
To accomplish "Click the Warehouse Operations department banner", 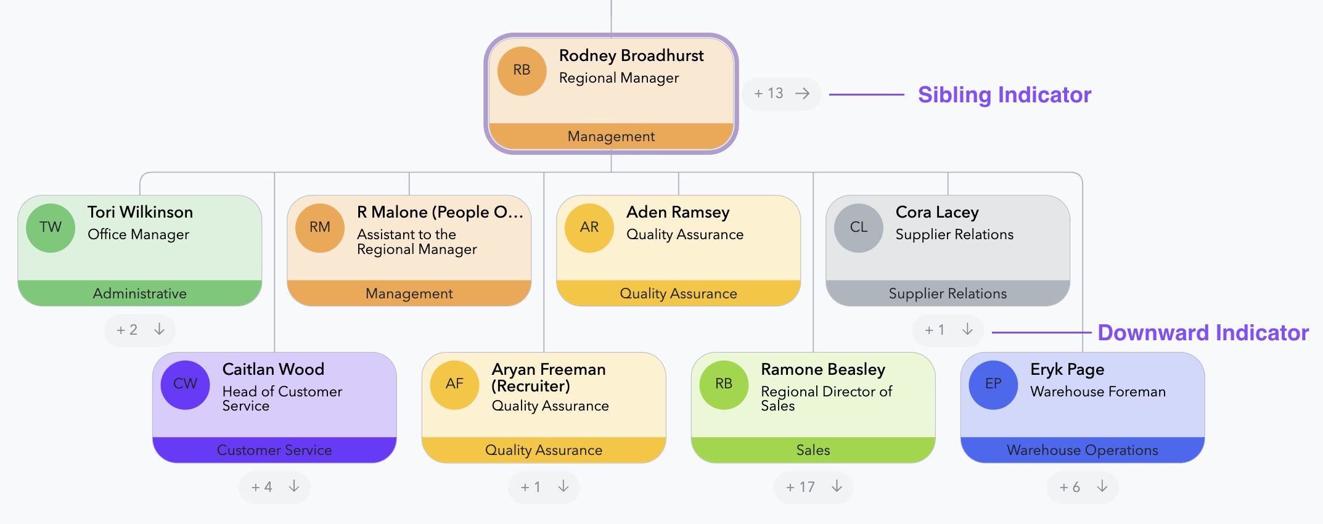I will [1082, 450].
